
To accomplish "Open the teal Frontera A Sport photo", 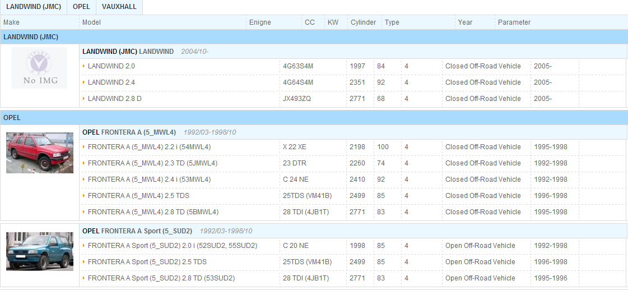I will [x=40, y=251].
